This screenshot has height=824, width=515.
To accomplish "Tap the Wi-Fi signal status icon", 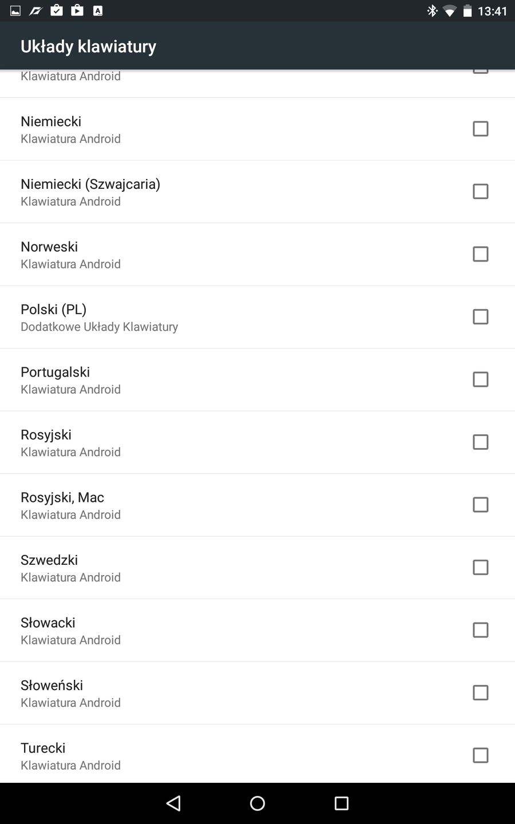I will click(450, 11).
